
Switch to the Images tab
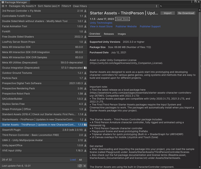pyautogui.click(x=122, y=34)
